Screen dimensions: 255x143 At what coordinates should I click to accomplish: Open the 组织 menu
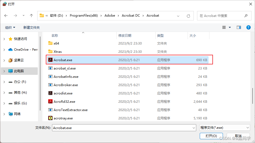click(10, 28)
